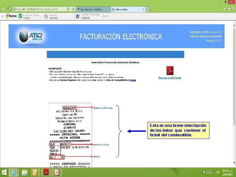Click the Bienvenido al Servicio welcome text
236x177 pixels.
115,62
